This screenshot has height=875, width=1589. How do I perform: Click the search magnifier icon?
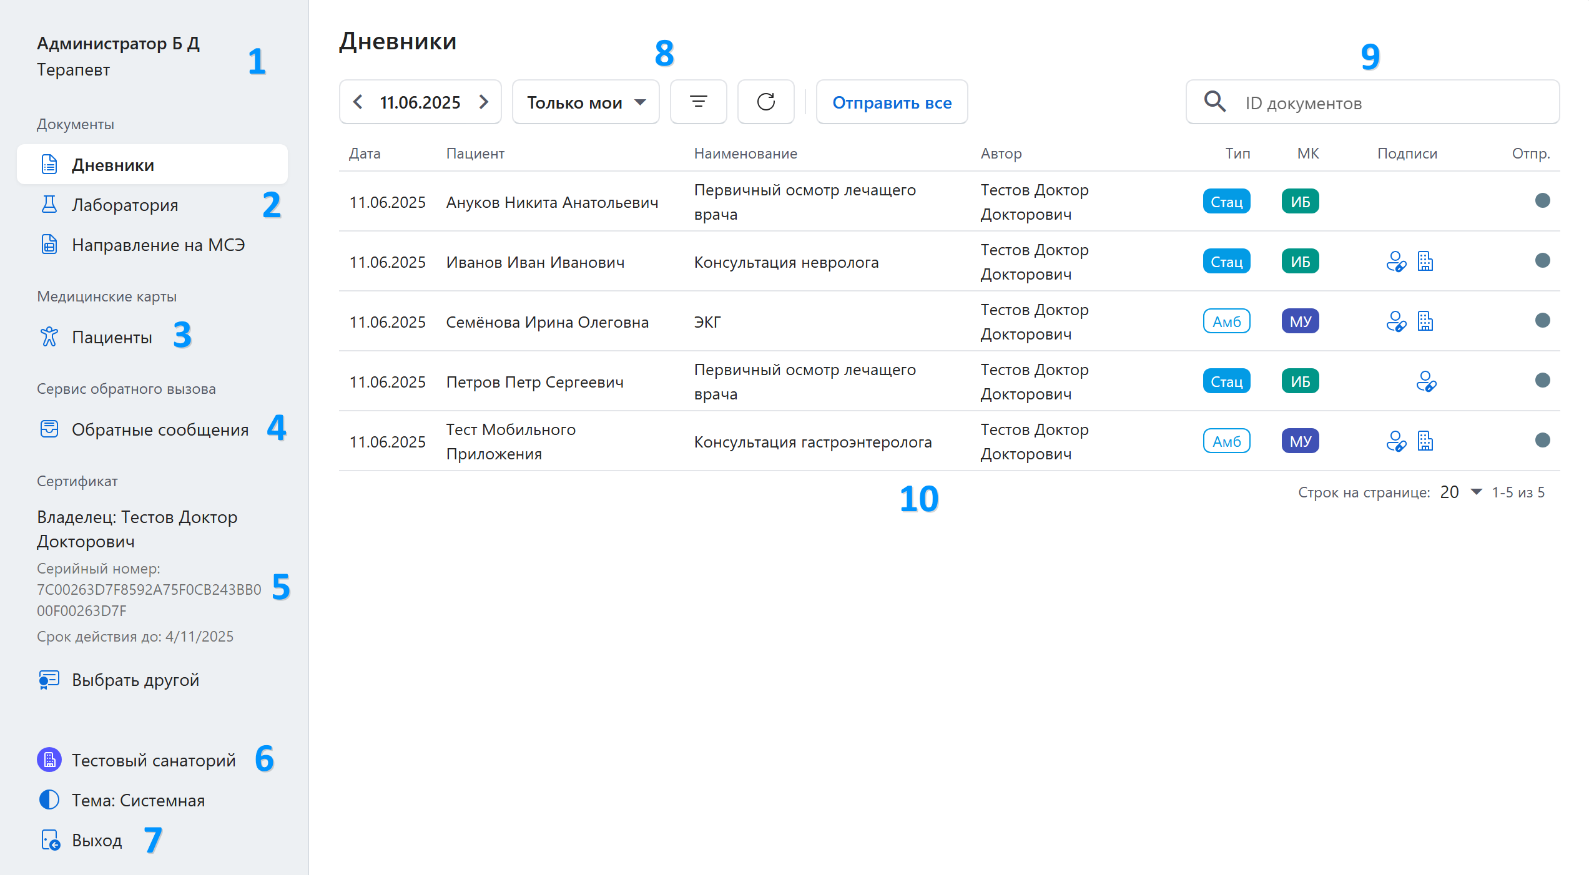pos(1214,102)
